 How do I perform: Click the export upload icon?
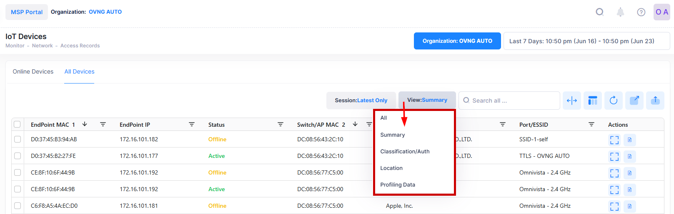coord(655,101)
